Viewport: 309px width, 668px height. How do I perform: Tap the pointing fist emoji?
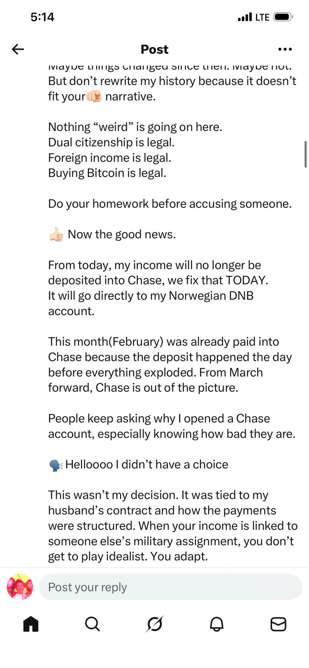point(94,96)
